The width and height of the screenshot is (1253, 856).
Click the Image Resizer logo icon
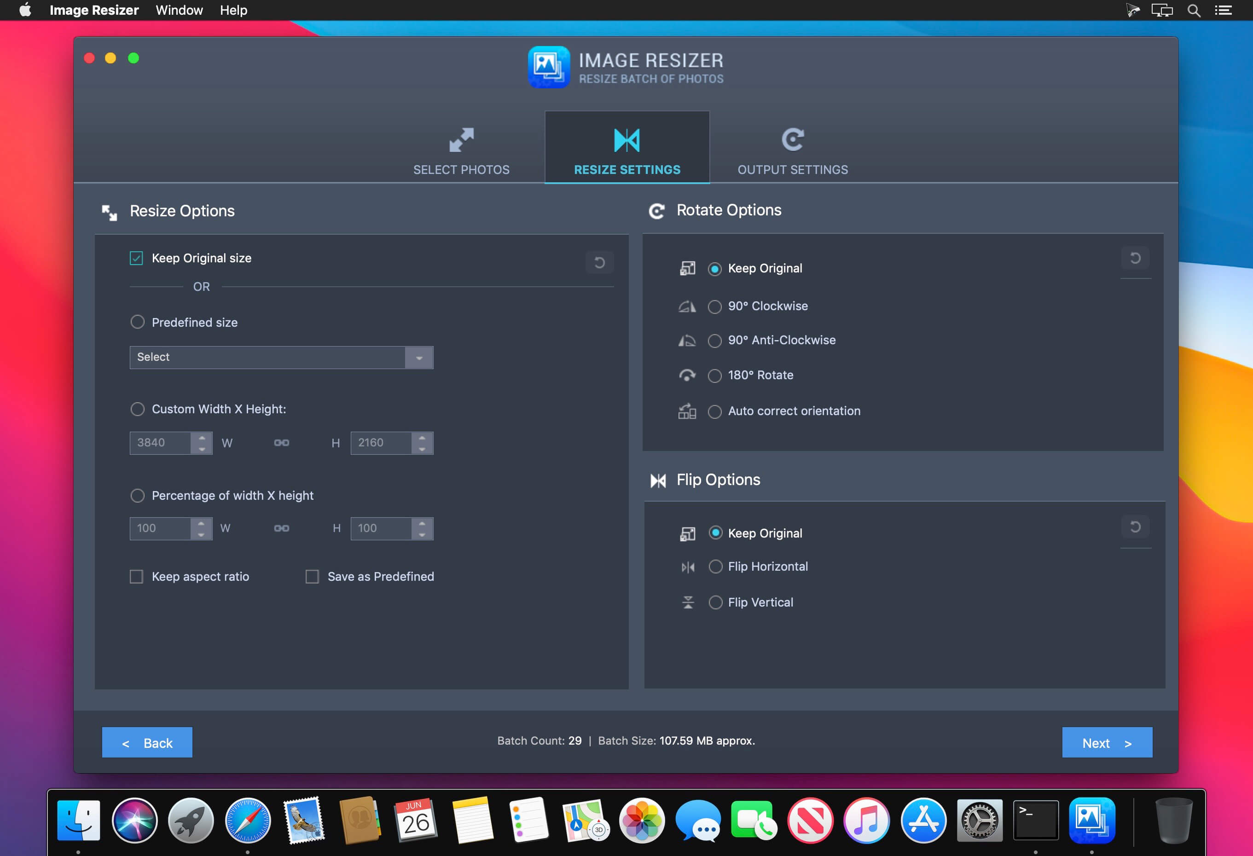tap(549, 67)
